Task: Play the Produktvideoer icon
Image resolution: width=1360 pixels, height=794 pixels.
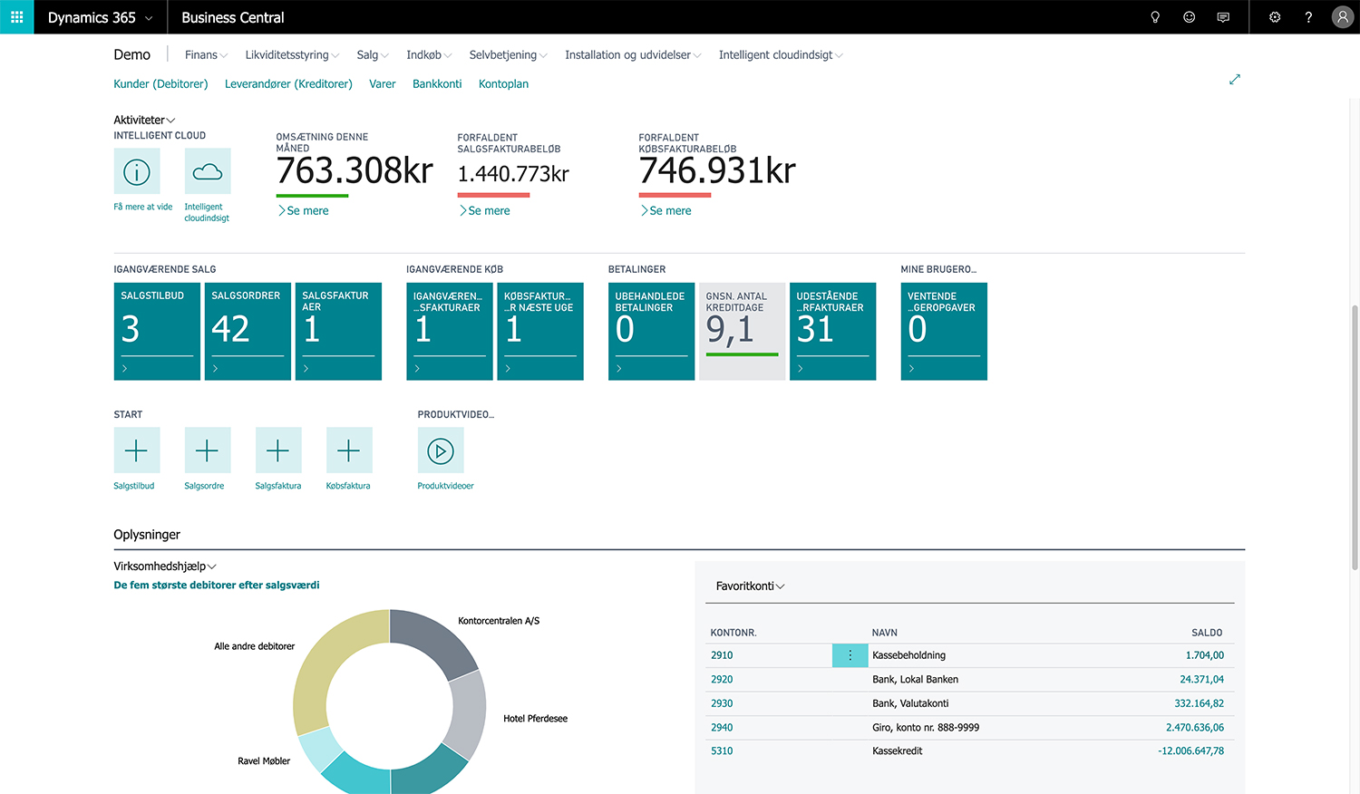Action: click(441, 450)
